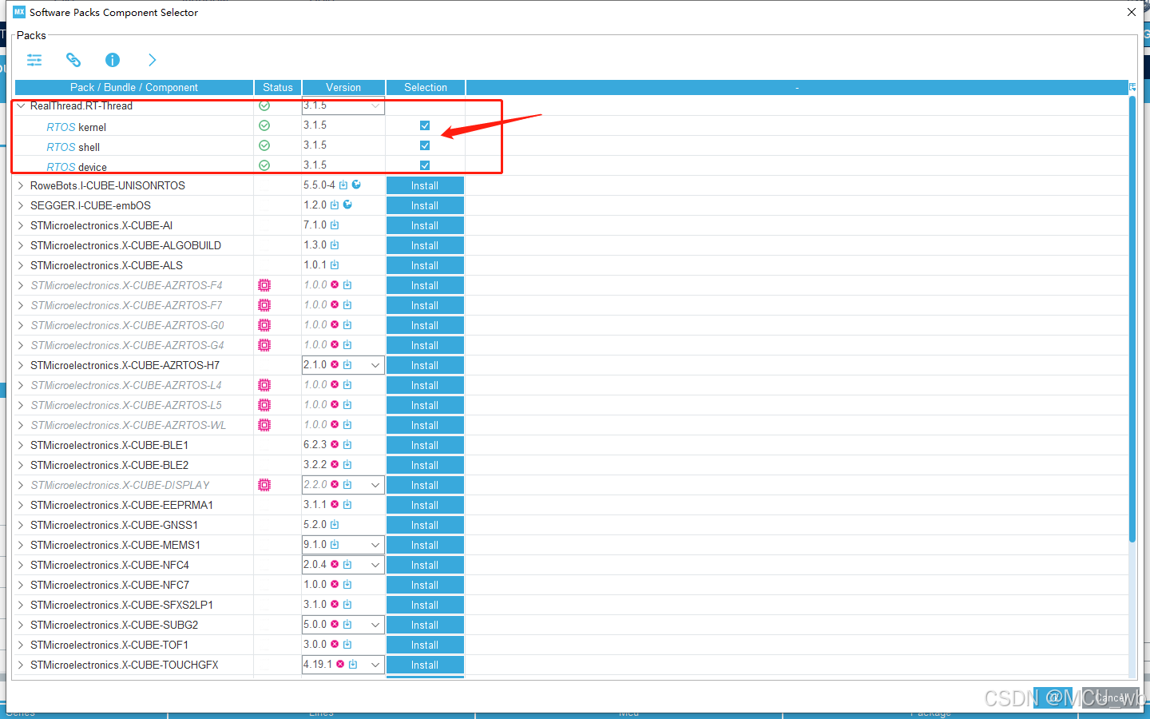The width and height of the screenshot is (1150, 719).
Task: Click pink chip status icon for X-CUBE-DISPLAY
Action: coord(264,485)
